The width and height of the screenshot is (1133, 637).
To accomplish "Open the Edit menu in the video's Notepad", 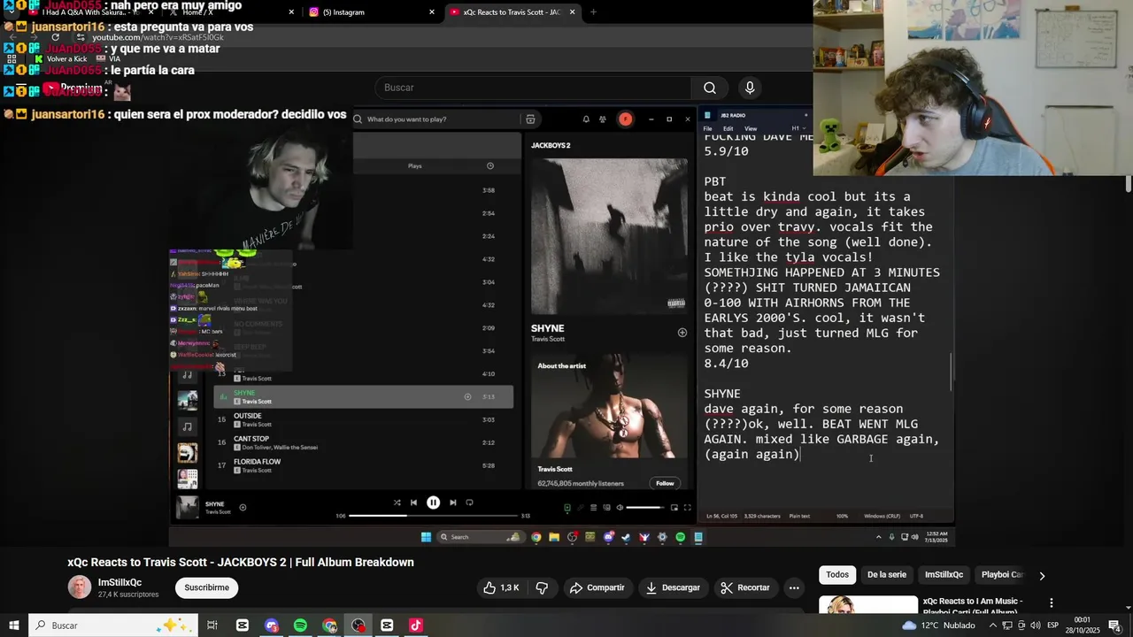I will click(728, 128).
